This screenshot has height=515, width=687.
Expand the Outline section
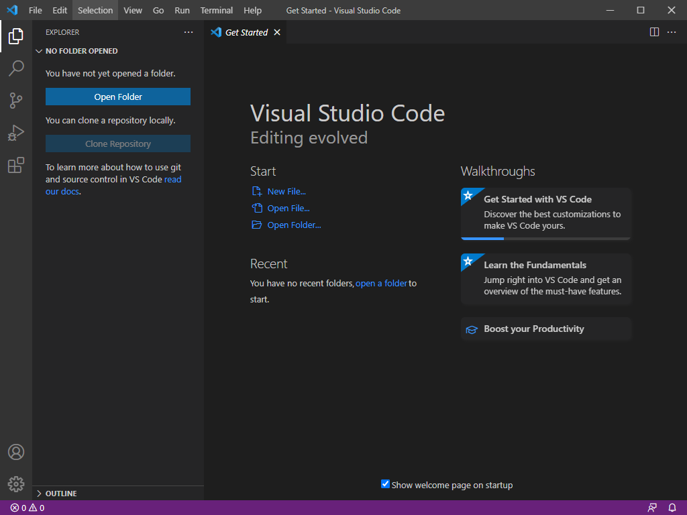tap(118, 493)
